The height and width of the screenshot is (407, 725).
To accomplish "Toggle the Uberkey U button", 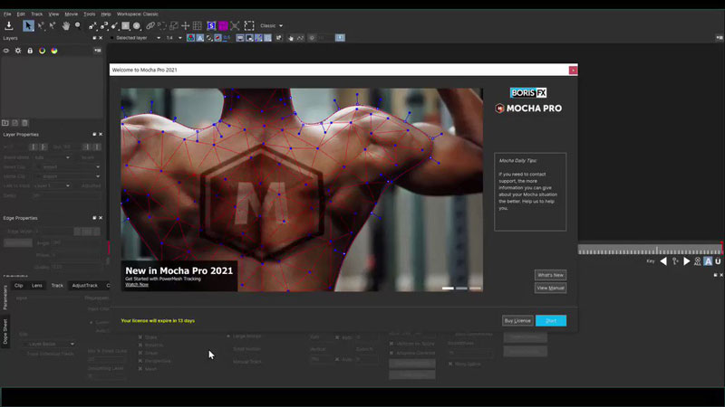I will tap(718, 261).
